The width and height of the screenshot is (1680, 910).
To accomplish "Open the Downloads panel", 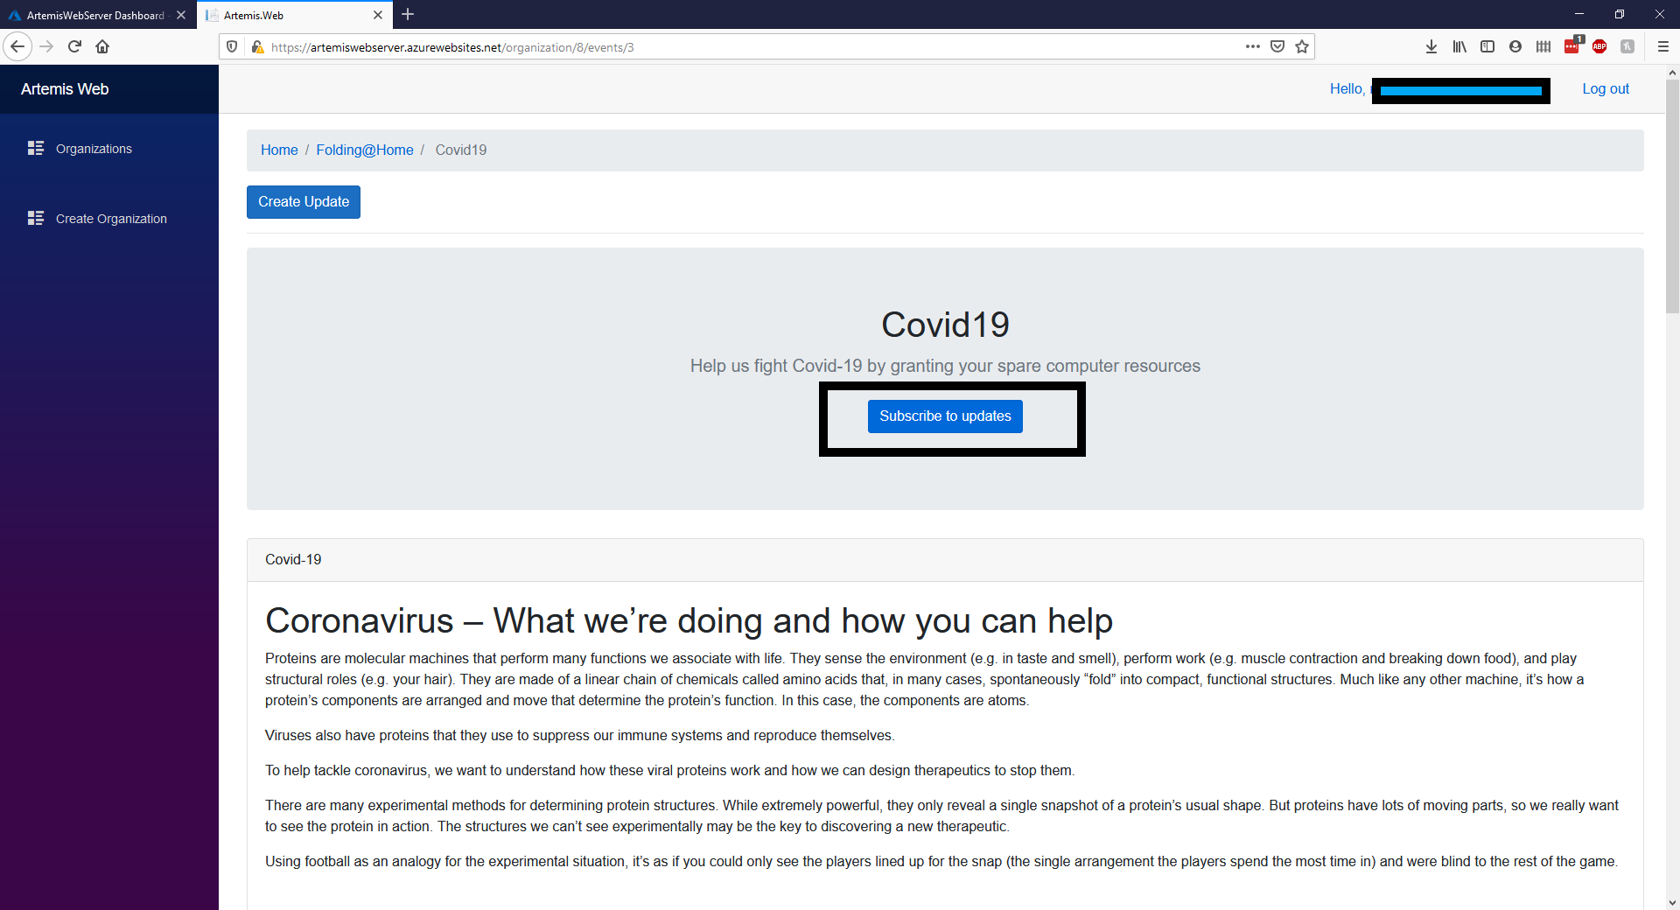I will coord(1431,46).
